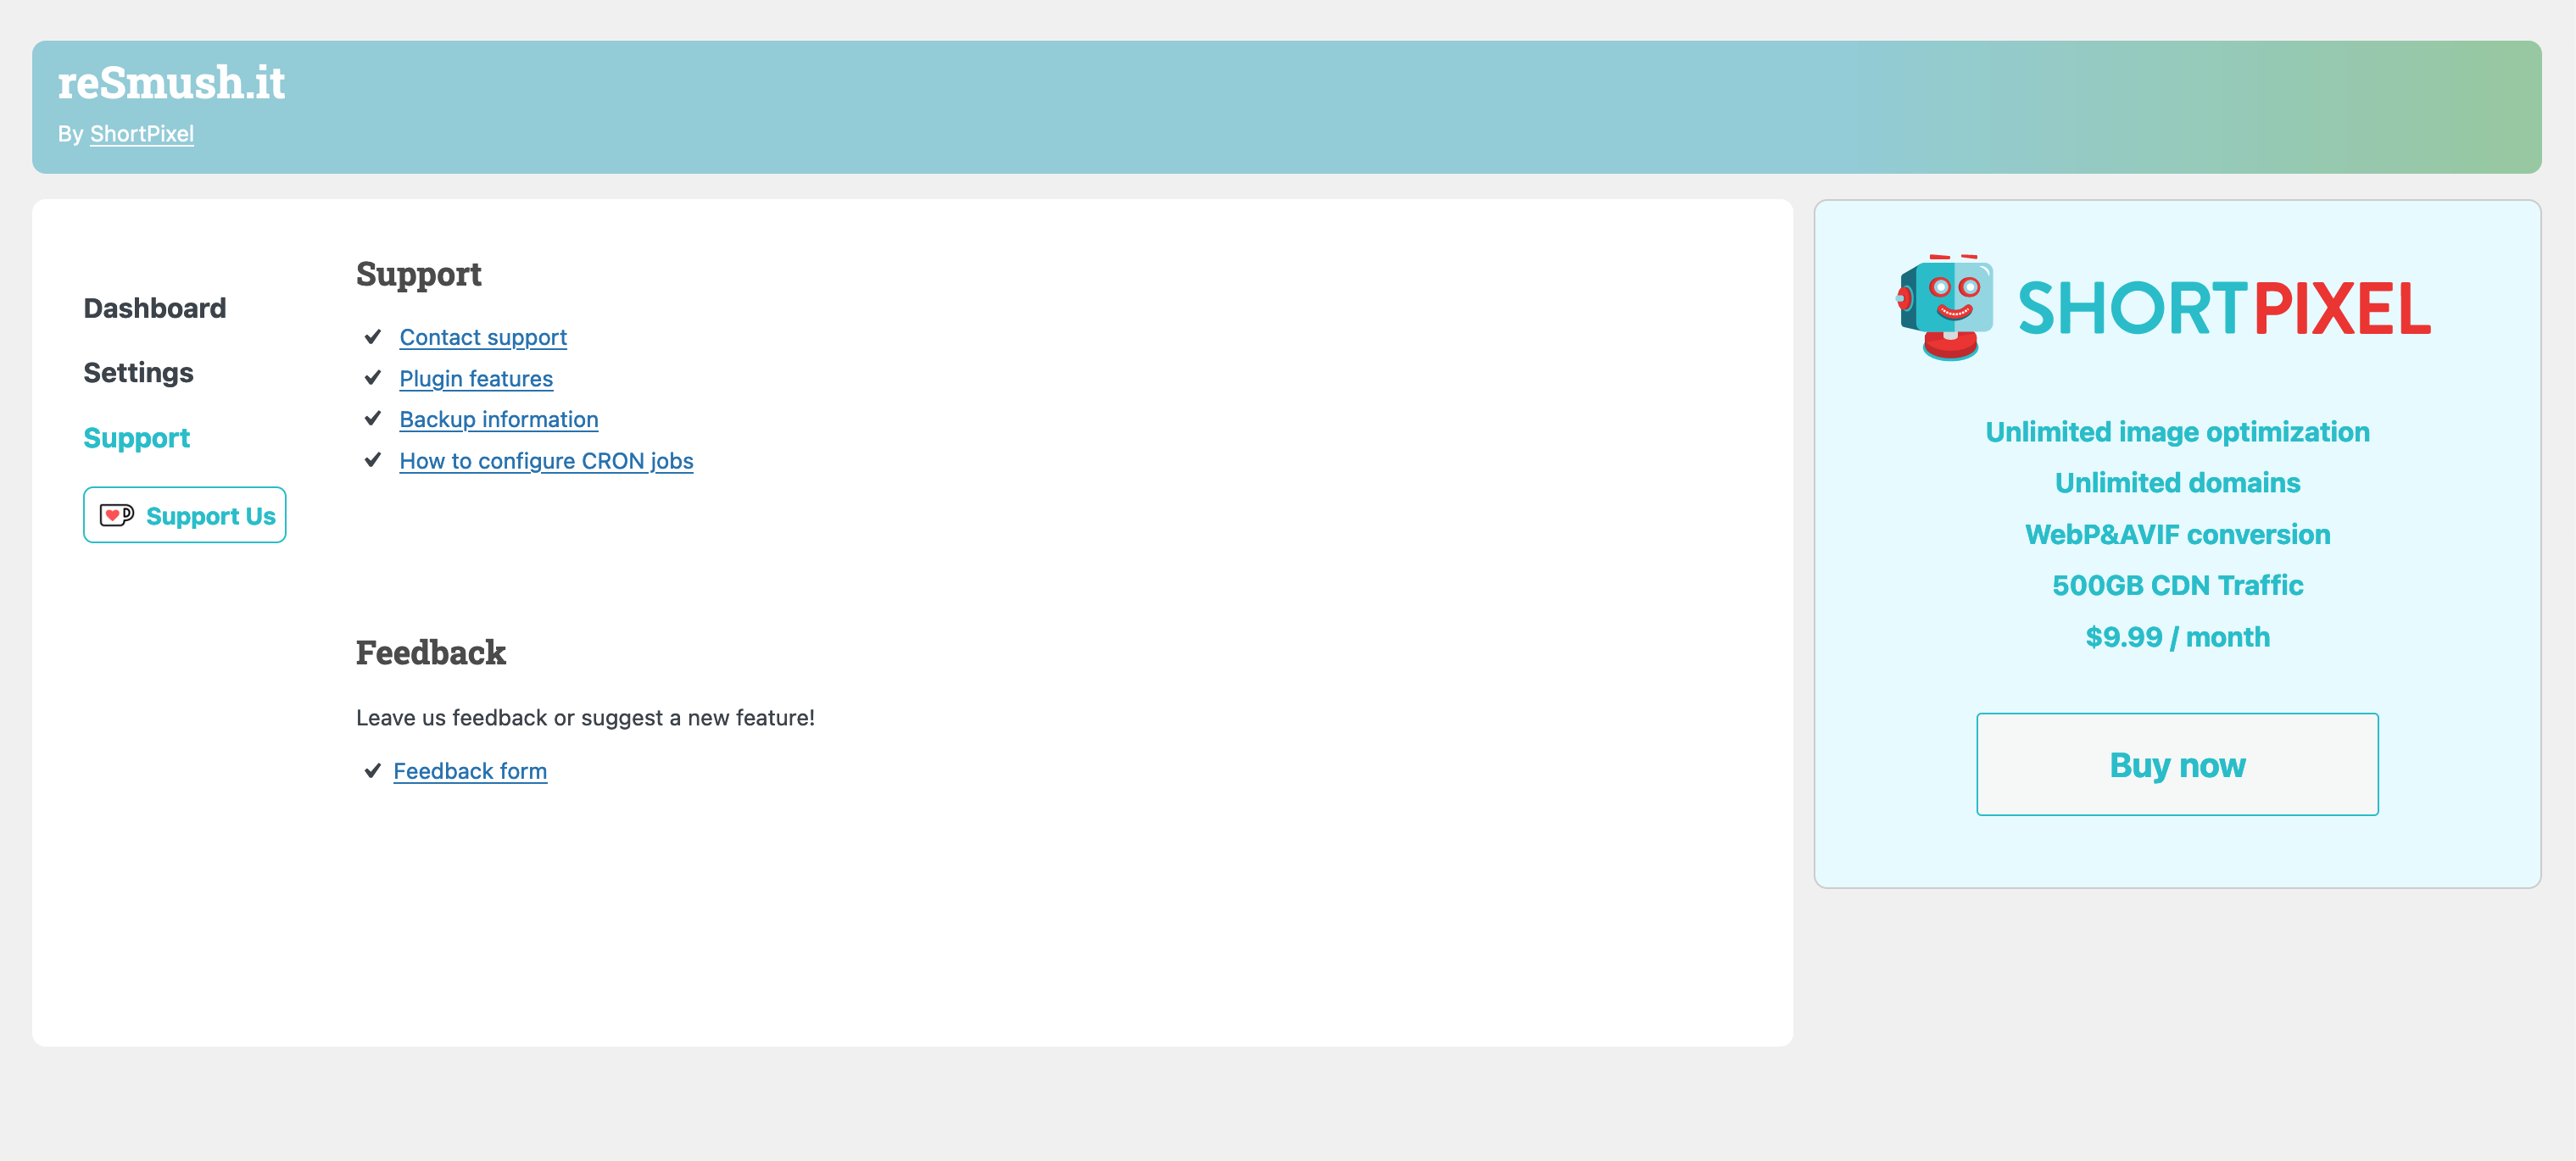This screenshot has width=2576, height=1161.
Task: Select the Settings menu item
Action: 138,371
